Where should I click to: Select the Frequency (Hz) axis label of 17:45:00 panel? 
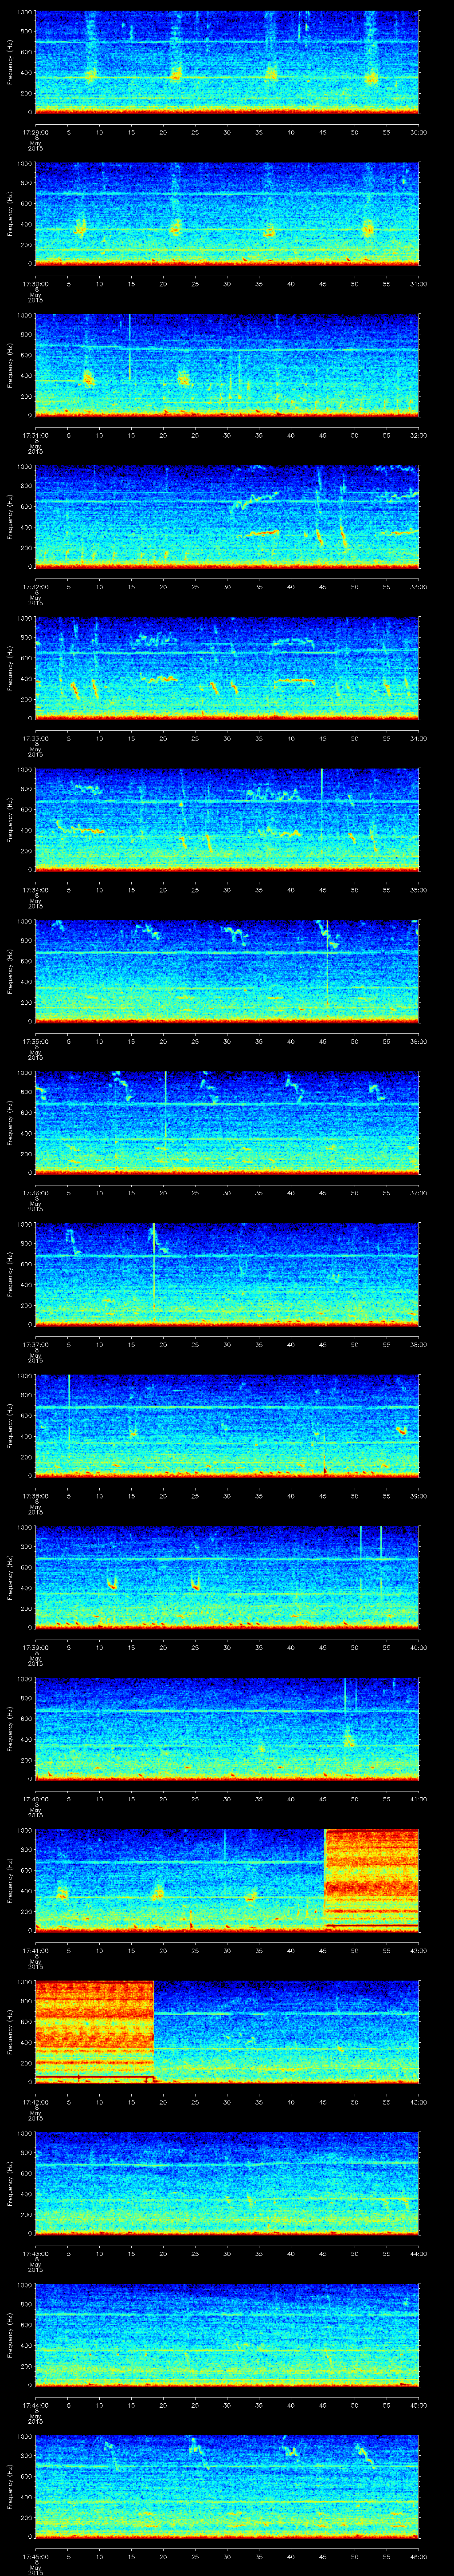coord(10,2487)
